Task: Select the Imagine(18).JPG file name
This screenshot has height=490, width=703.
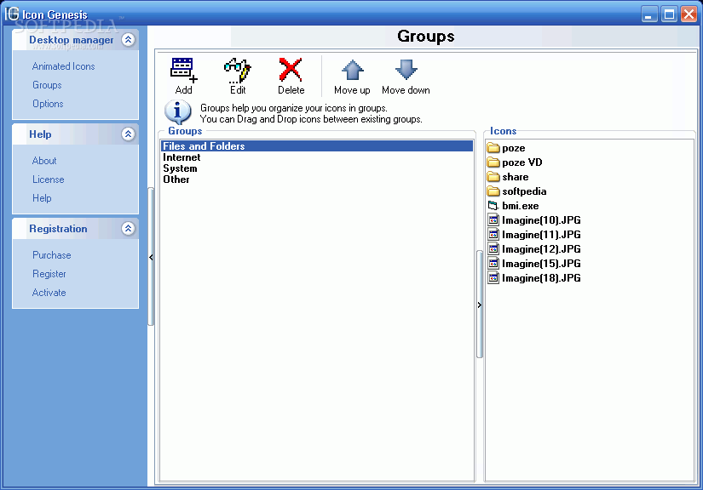Action: pos(541,278)
